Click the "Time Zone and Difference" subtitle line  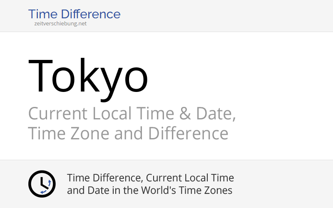(128, 134)
